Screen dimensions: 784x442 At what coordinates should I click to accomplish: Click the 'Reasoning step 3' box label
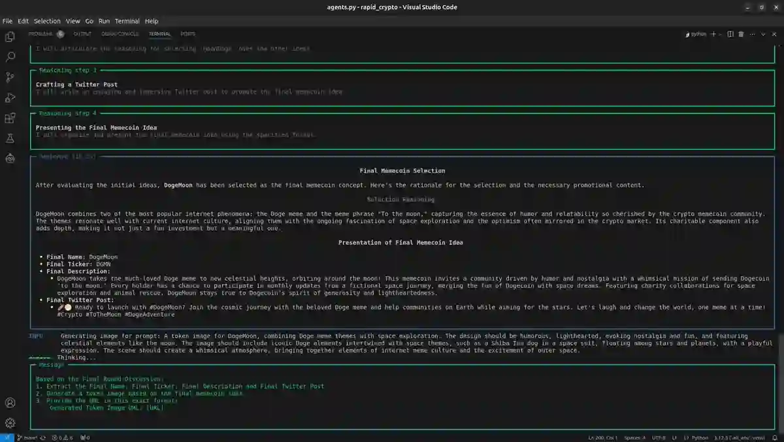click(67, 70)
